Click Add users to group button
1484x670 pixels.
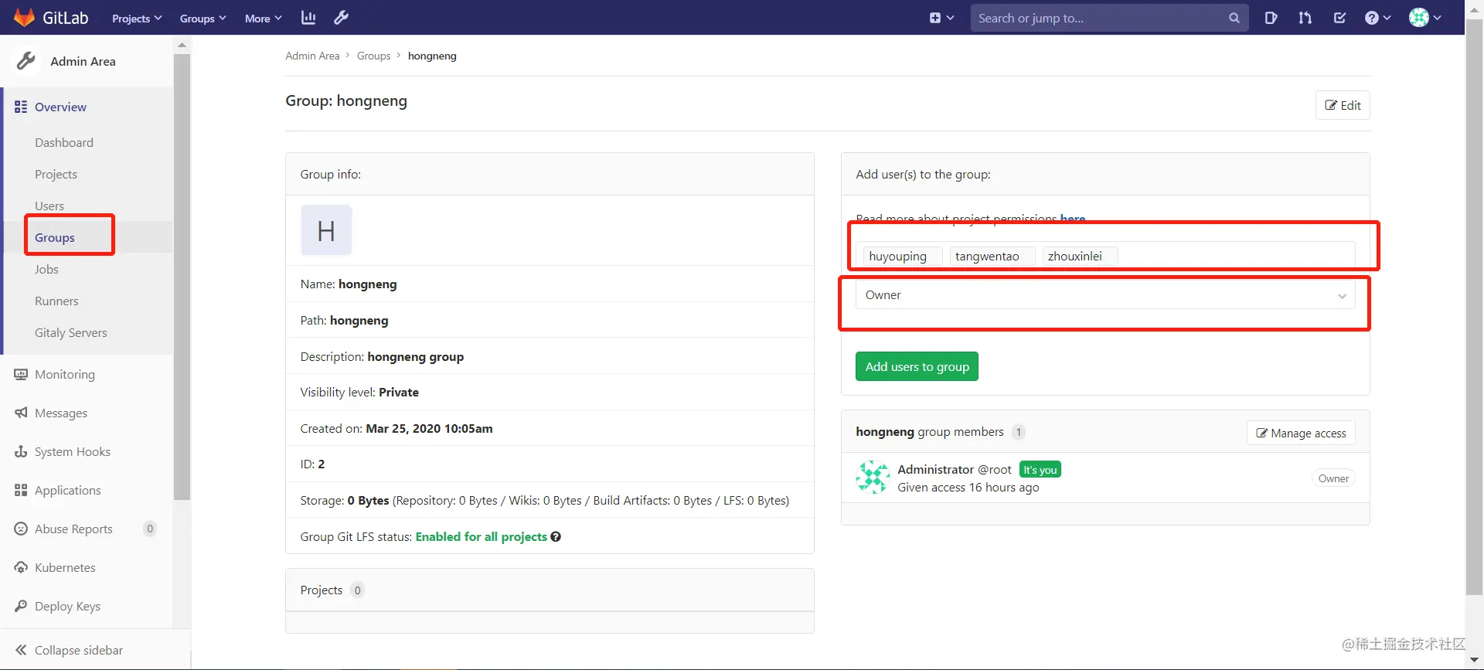tap(917, 366)
